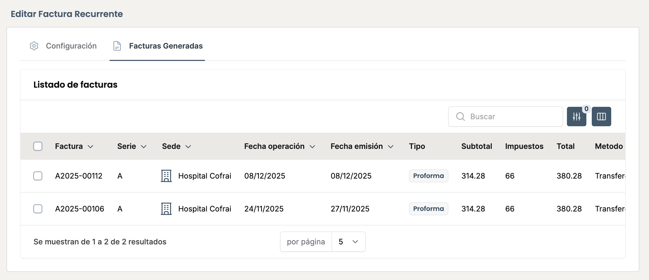Open the column visibility toggle icon

click(601, 117)
